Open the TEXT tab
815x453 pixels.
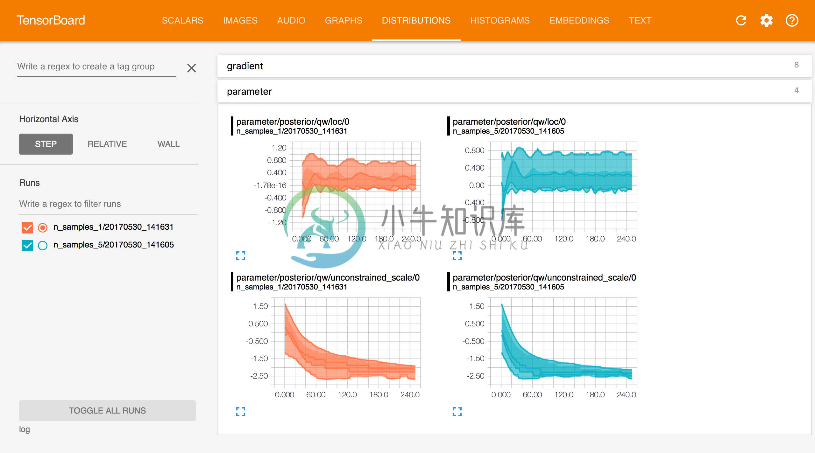click(x=640, y=20)
